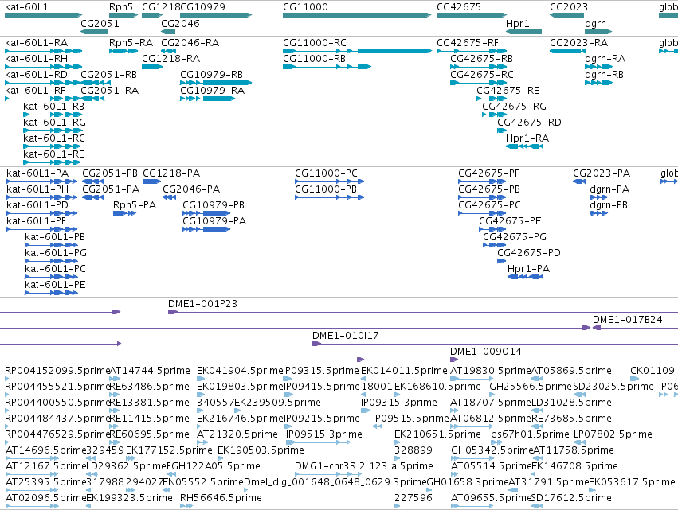Click transcript CG11000-RB
Screen dimensions: 678x510
[x=327, y=67]
